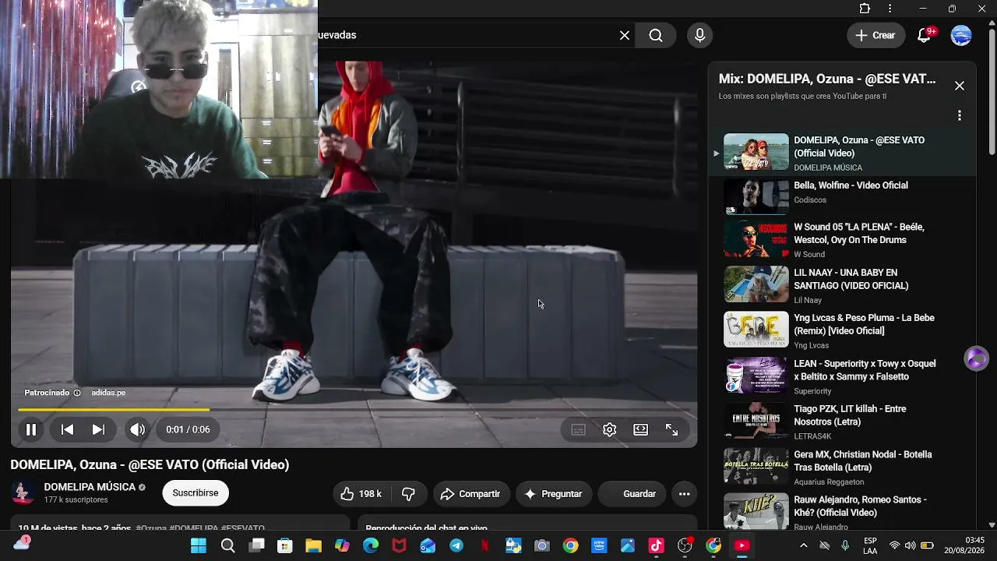Open Task View in the taskbar
The image size is (997, 561).
click(x=256, y=545)
